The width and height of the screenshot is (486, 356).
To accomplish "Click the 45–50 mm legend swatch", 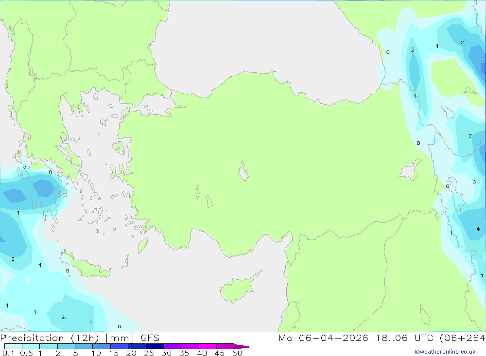I will (x=226, y=346).
